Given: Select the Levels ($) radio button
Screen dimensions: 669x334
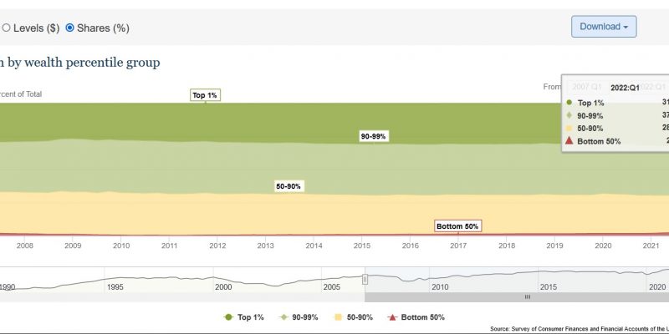Looking at the screenshot, I should click(7, 28).
